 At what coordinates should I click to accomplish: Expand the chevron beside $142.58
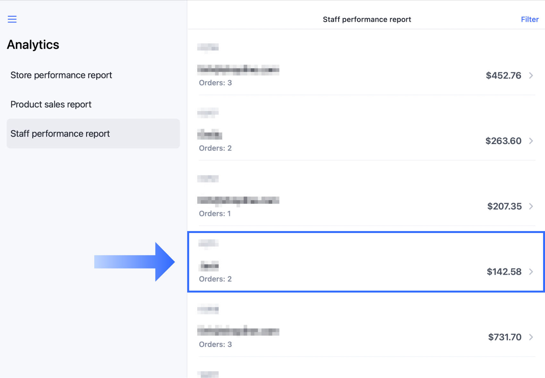pyautogui.click(x=531, y=272)
